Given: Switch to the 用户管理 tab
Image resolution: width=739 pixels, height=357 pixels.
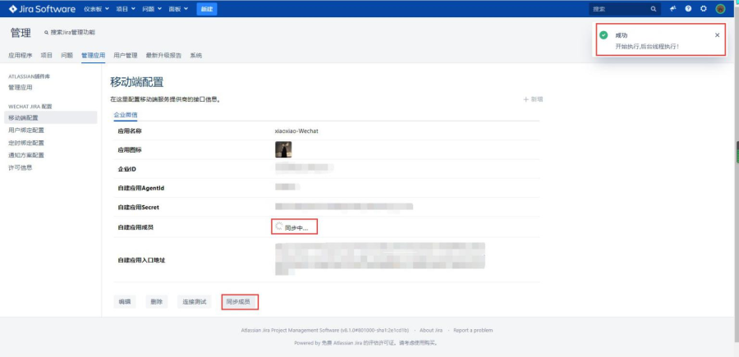Looking at the screenshot, I should point(126,55).
